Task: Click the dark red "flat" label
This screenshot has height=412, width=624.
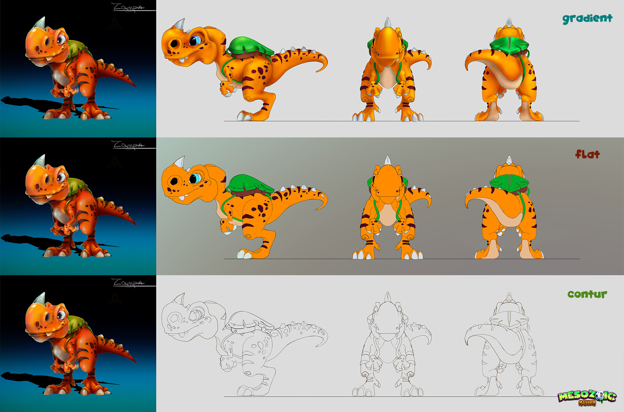Action: pos(587,154)
